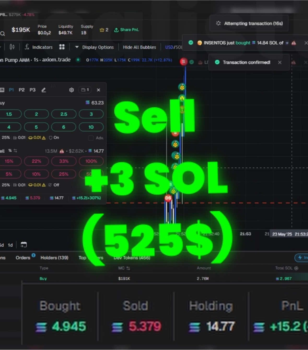Click the crown icon showing 2
The height and width of the screenshot is (350, 308).
pyautogui.click(x=103, y=29)
